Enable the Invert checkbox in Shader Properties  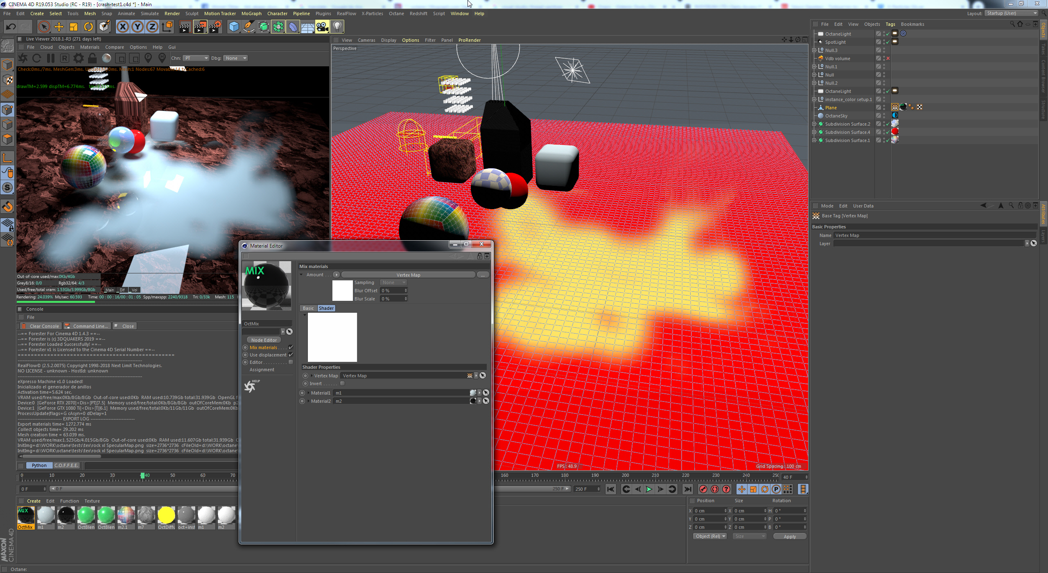[342, 384]
